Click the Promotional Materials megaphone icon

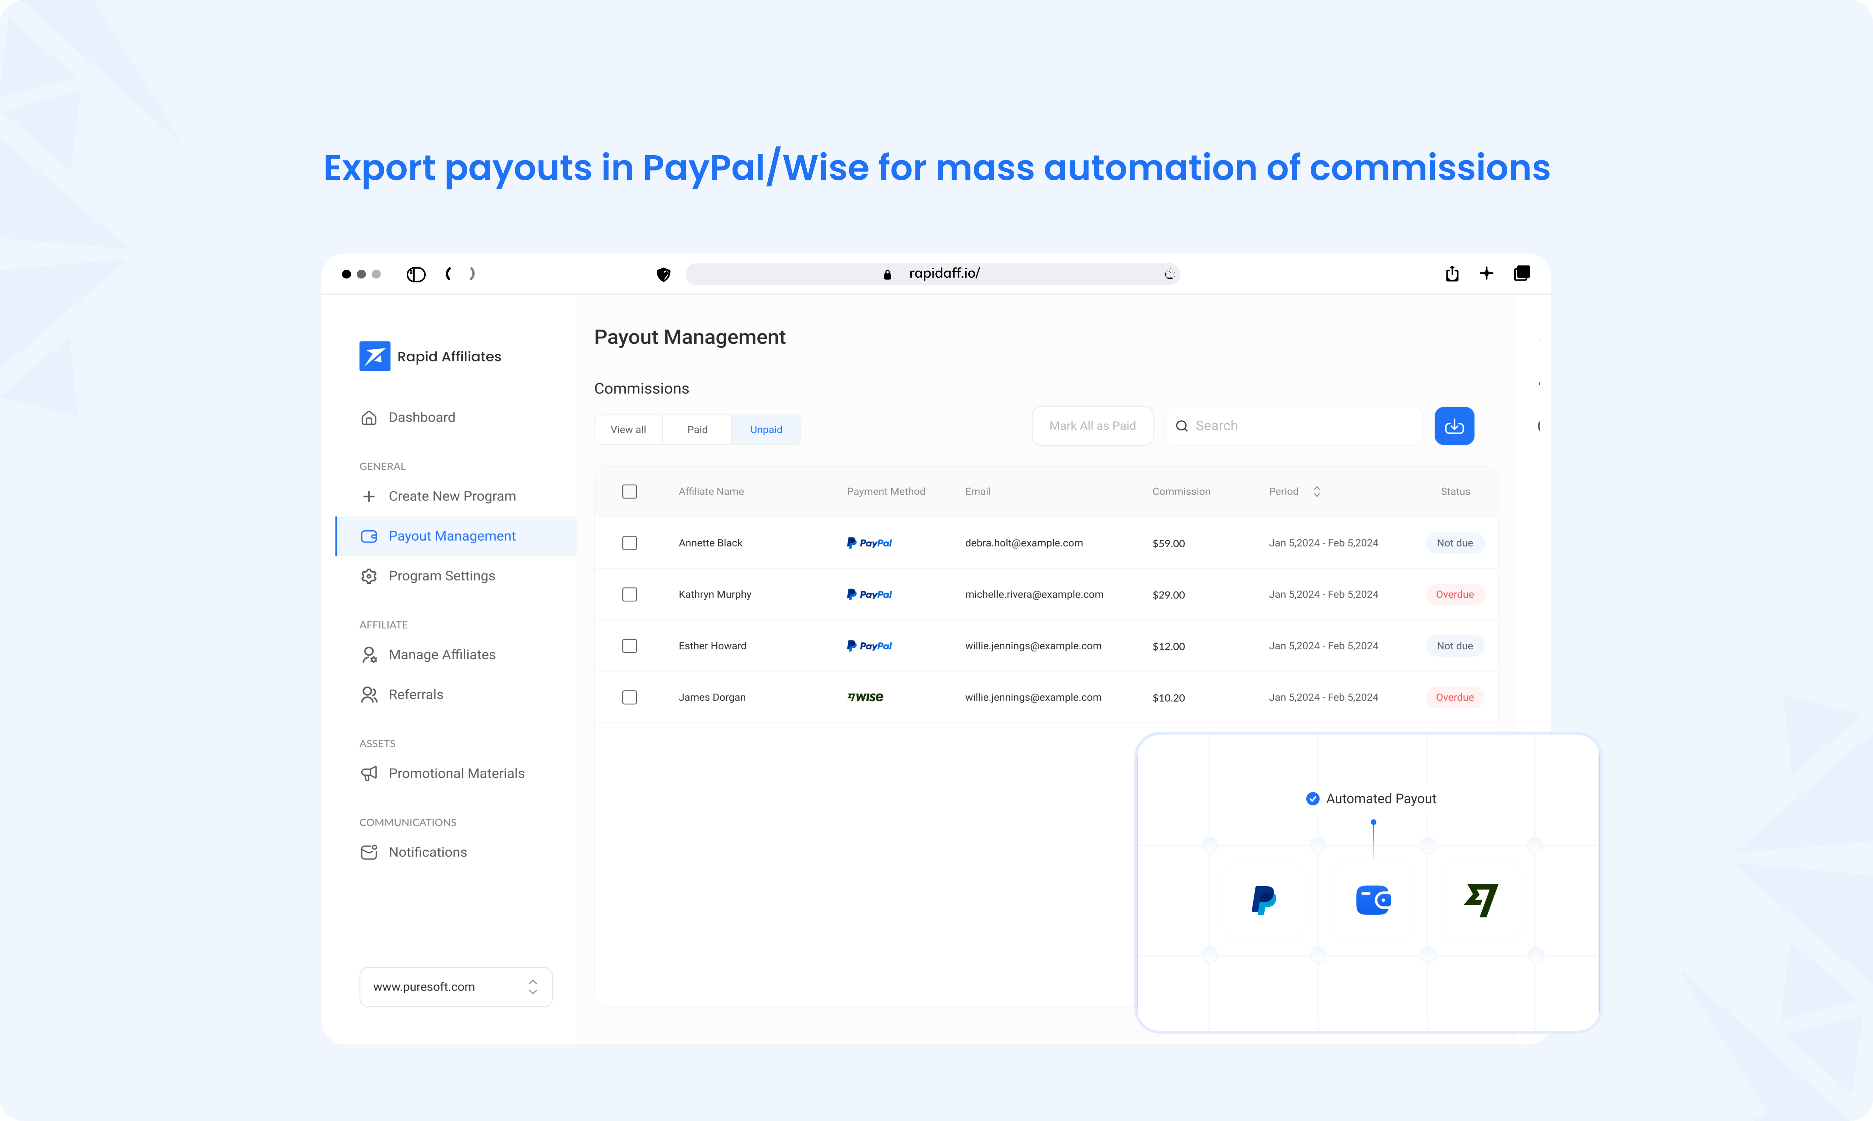point(369,773)
